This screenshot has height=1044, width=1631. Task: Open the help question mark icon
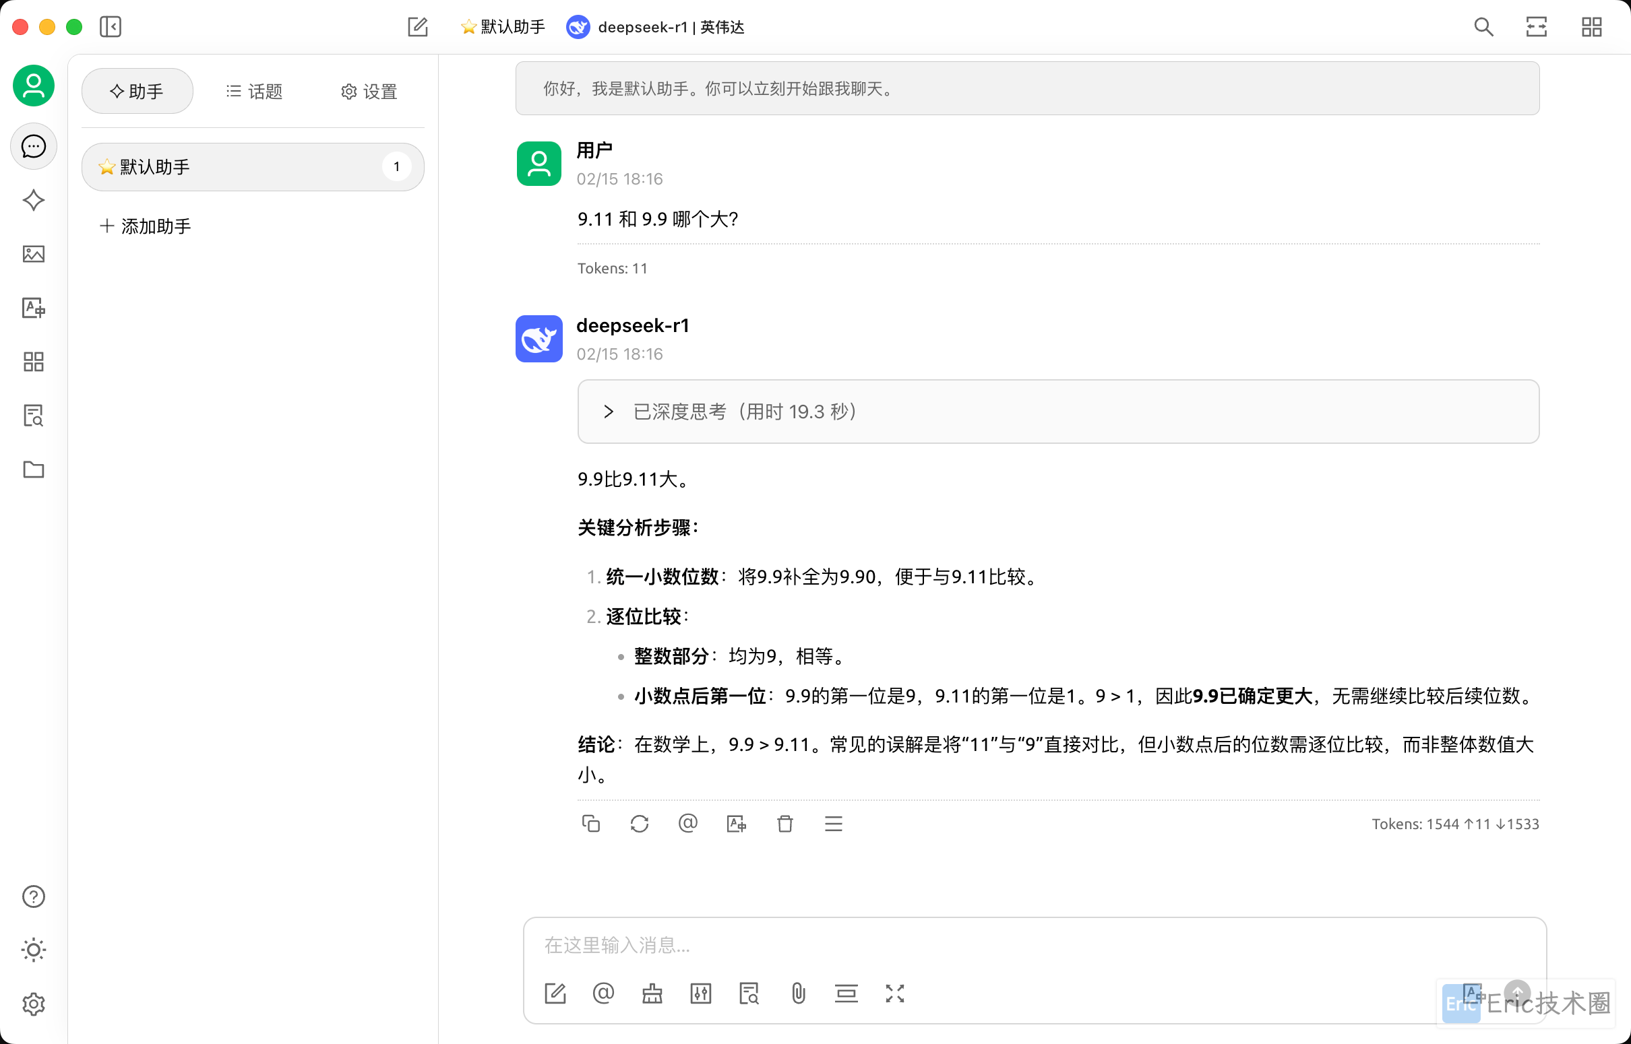point(33,897)
